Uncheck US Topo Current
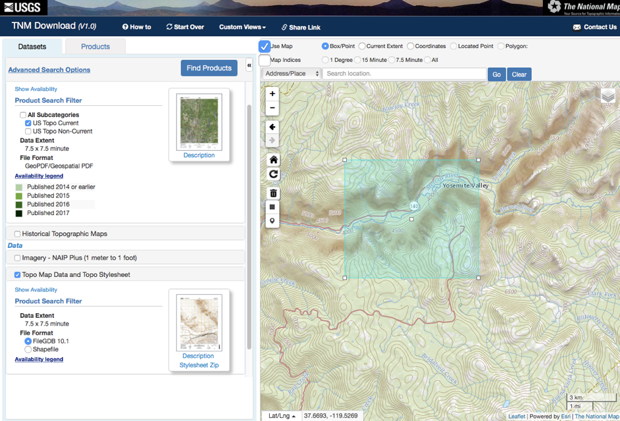This screenshot has height=421, width=620. point(28,123)
